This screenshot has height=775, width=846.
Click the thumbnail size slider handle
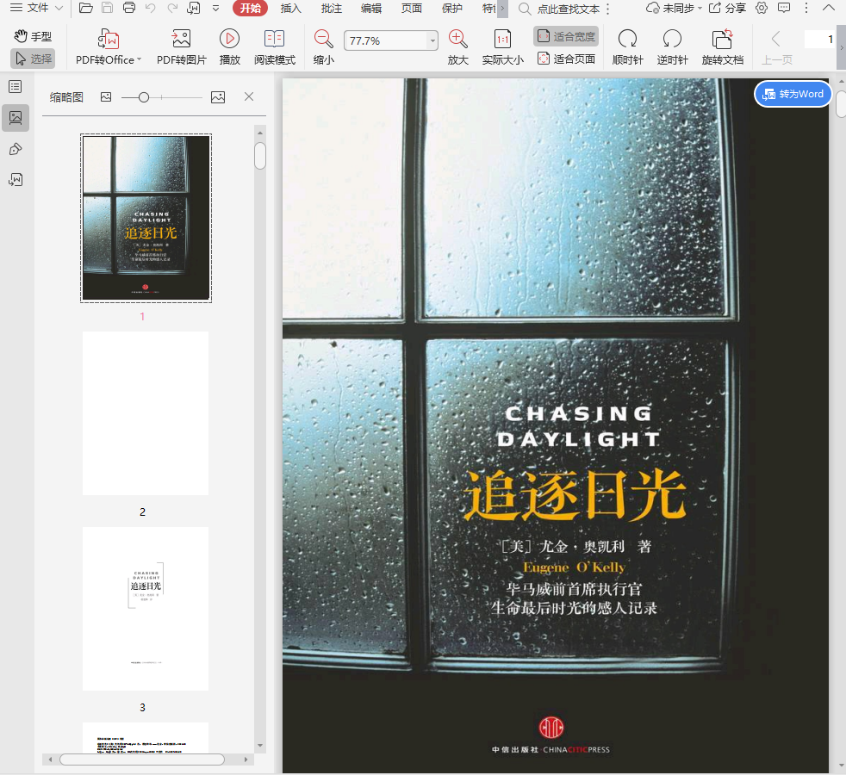coord(144,97)
